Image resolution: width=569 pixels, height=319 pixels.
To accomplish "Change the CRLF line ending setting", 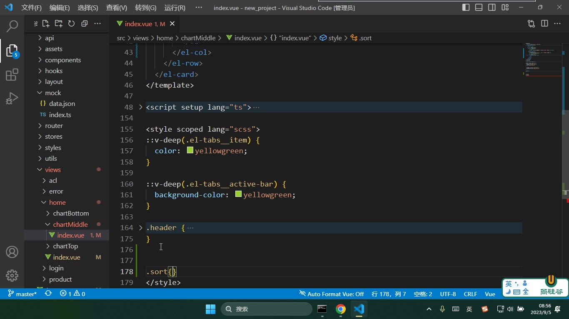I will click(x=470, y=294).
